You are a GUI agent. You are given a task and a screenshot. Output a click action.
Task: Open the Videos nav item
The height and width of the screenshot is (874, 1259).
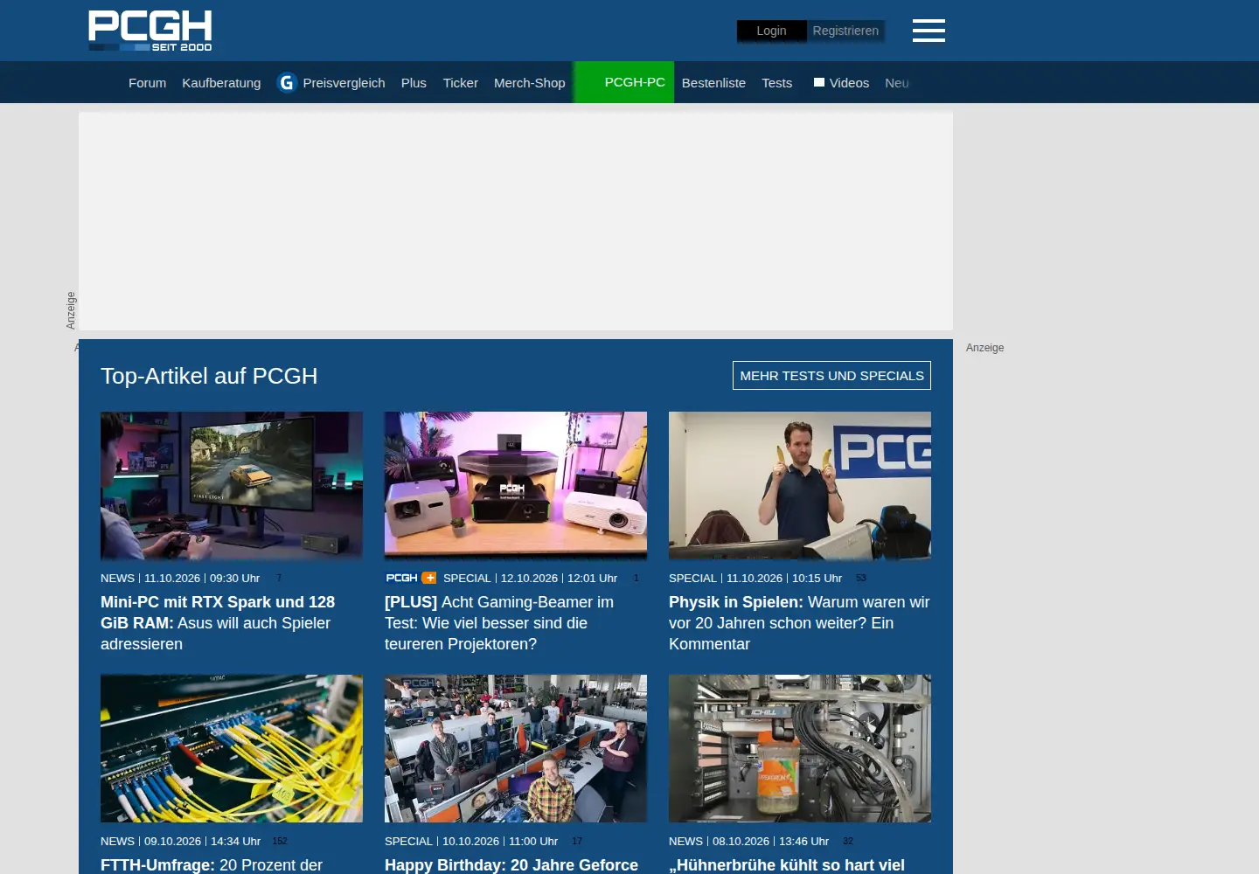(841, 83)
